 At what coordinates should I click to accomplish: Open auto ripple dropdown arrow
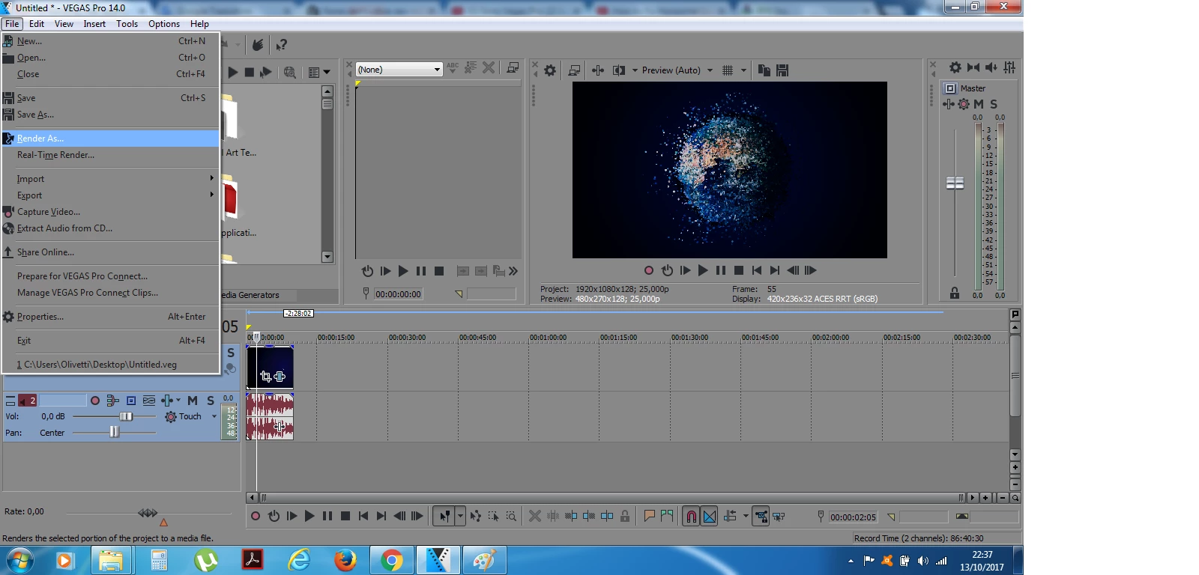746,516
